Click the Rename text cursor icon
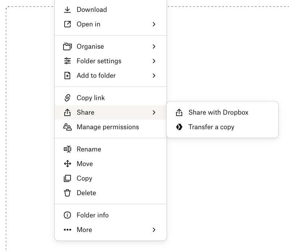The image size is (289, 252). click(x=67, y=149)
